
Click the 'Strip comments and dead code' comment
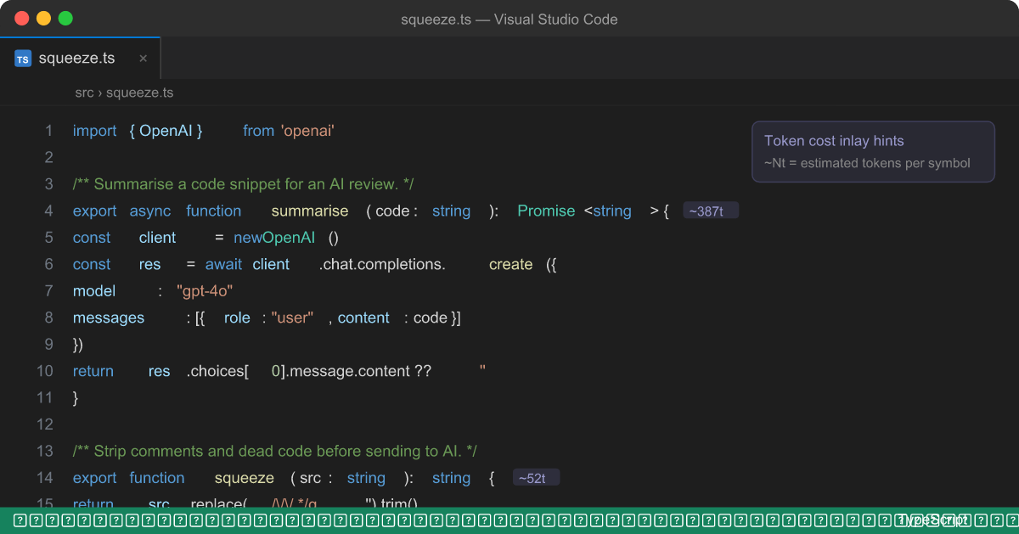coord(275,451)
